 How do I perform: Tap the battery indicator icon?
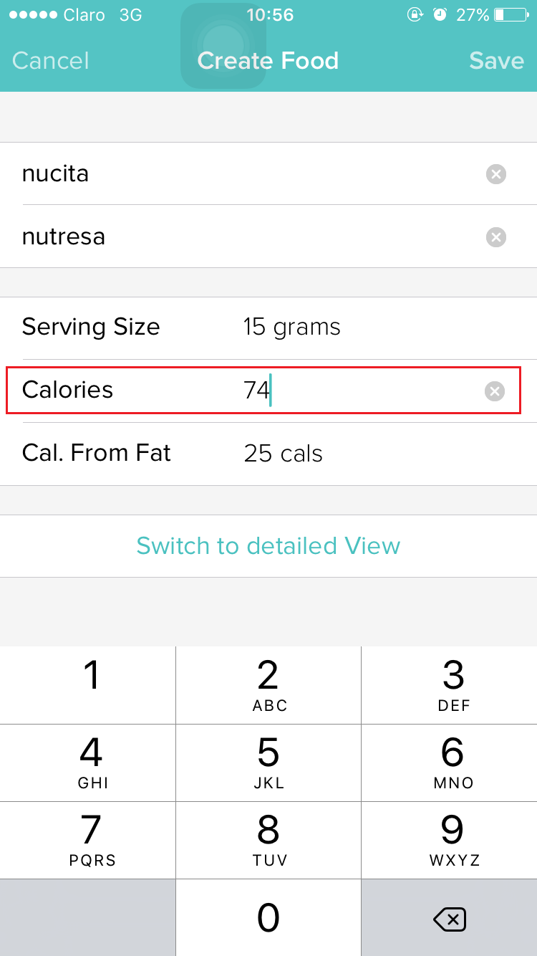(x=509, y=15)
